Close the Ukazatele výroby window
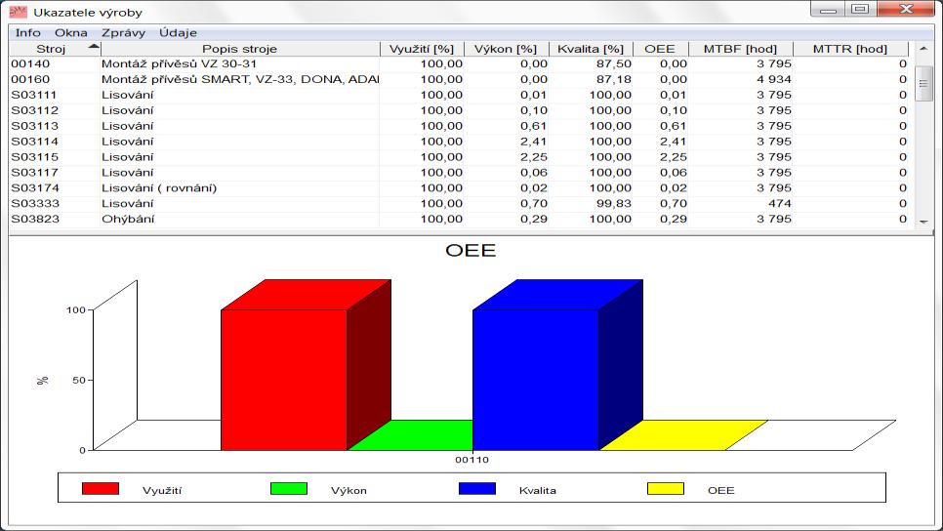 click(906, 9)
